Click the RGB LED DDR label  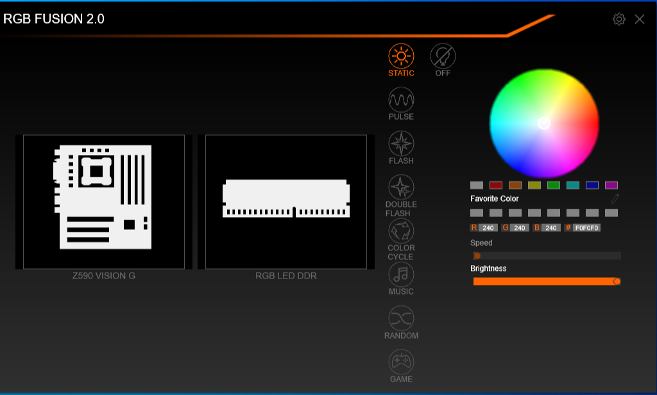click(286, 276)
